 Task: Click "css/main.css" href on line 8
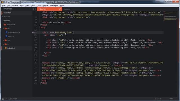pos(81,17)
